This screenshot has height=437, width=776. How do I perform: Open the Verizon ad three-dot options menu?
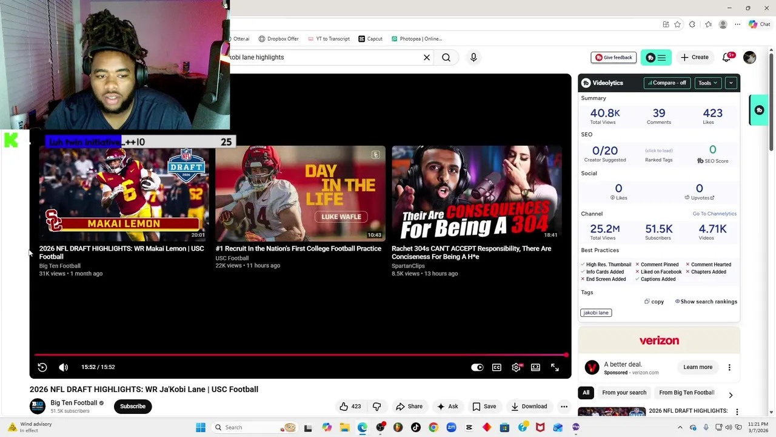pyautogui.click(x=729, y=367)
